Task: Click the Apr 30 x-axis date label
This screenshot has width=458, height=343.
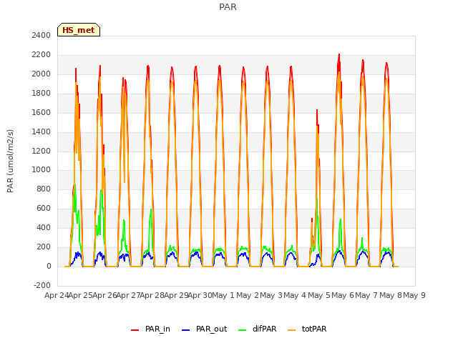Action: [x=200, y=295]
